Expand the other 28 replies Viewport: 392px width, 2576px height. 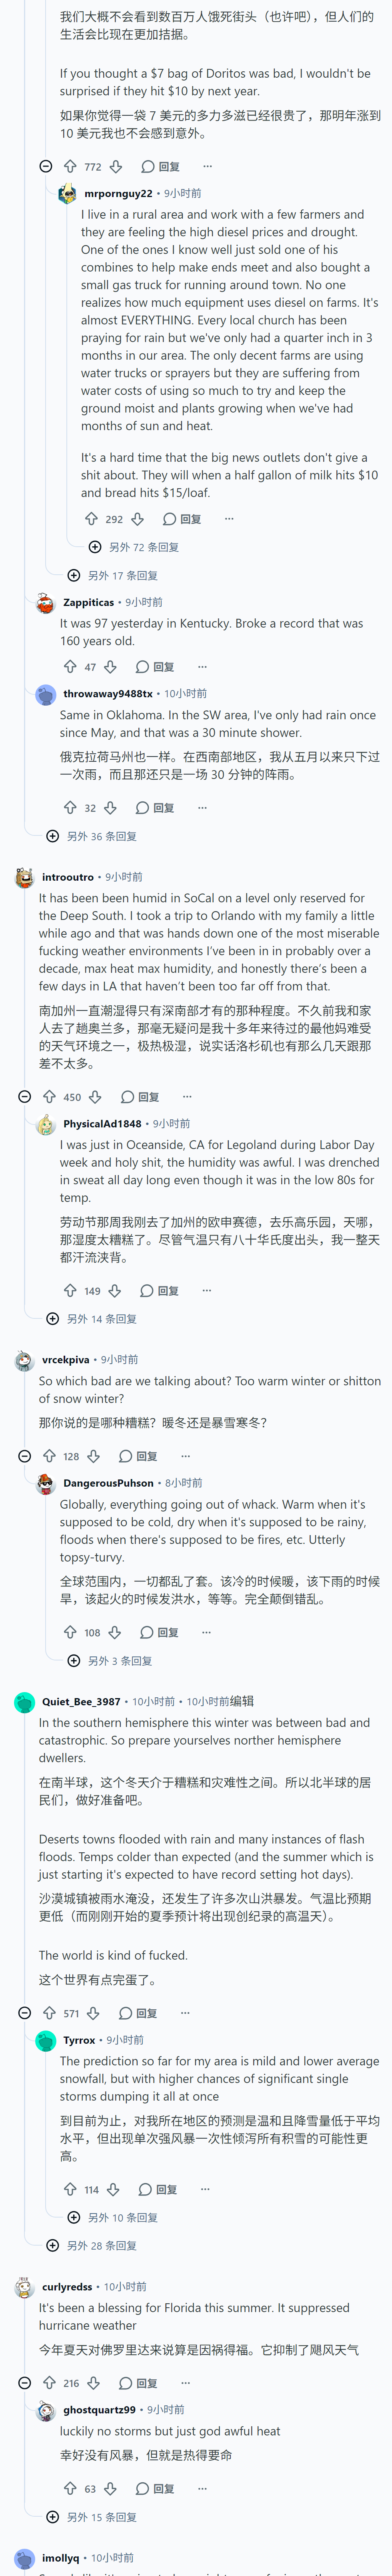(x=92, y=2245)
